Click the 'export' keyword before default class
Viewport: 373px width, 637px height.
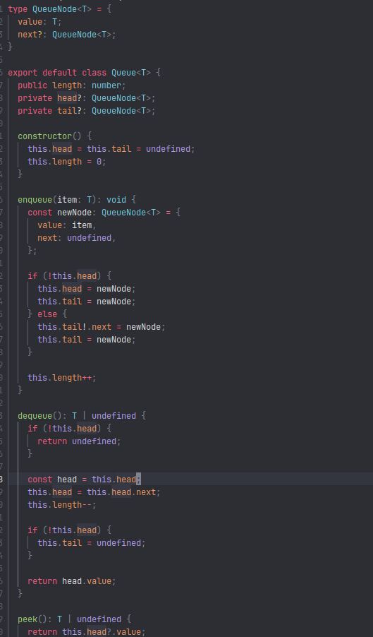[23, 73]
